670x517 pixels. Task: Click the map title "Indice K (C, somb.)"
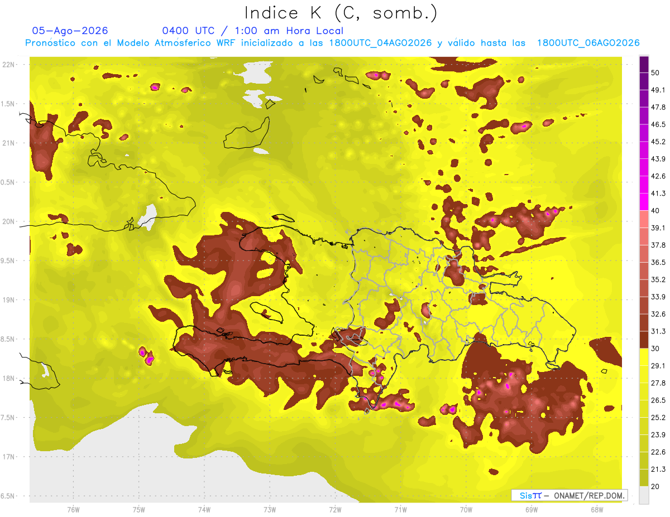341,13
